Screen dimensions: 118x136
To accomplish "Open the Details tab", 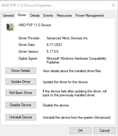I will pyautogui.click(x=35, y=16).
